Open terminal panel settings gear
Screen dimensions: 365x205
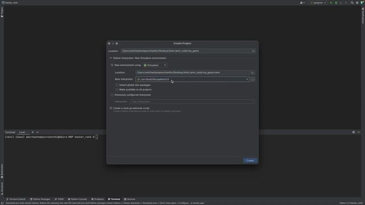point(354,132)
